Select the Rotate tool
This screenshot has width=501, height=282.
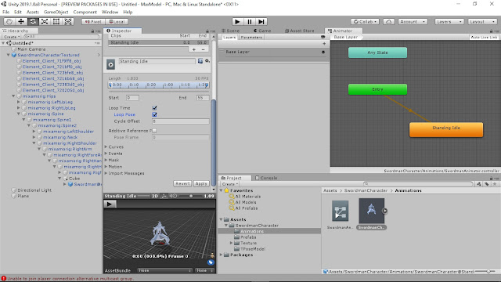(33, 21)
